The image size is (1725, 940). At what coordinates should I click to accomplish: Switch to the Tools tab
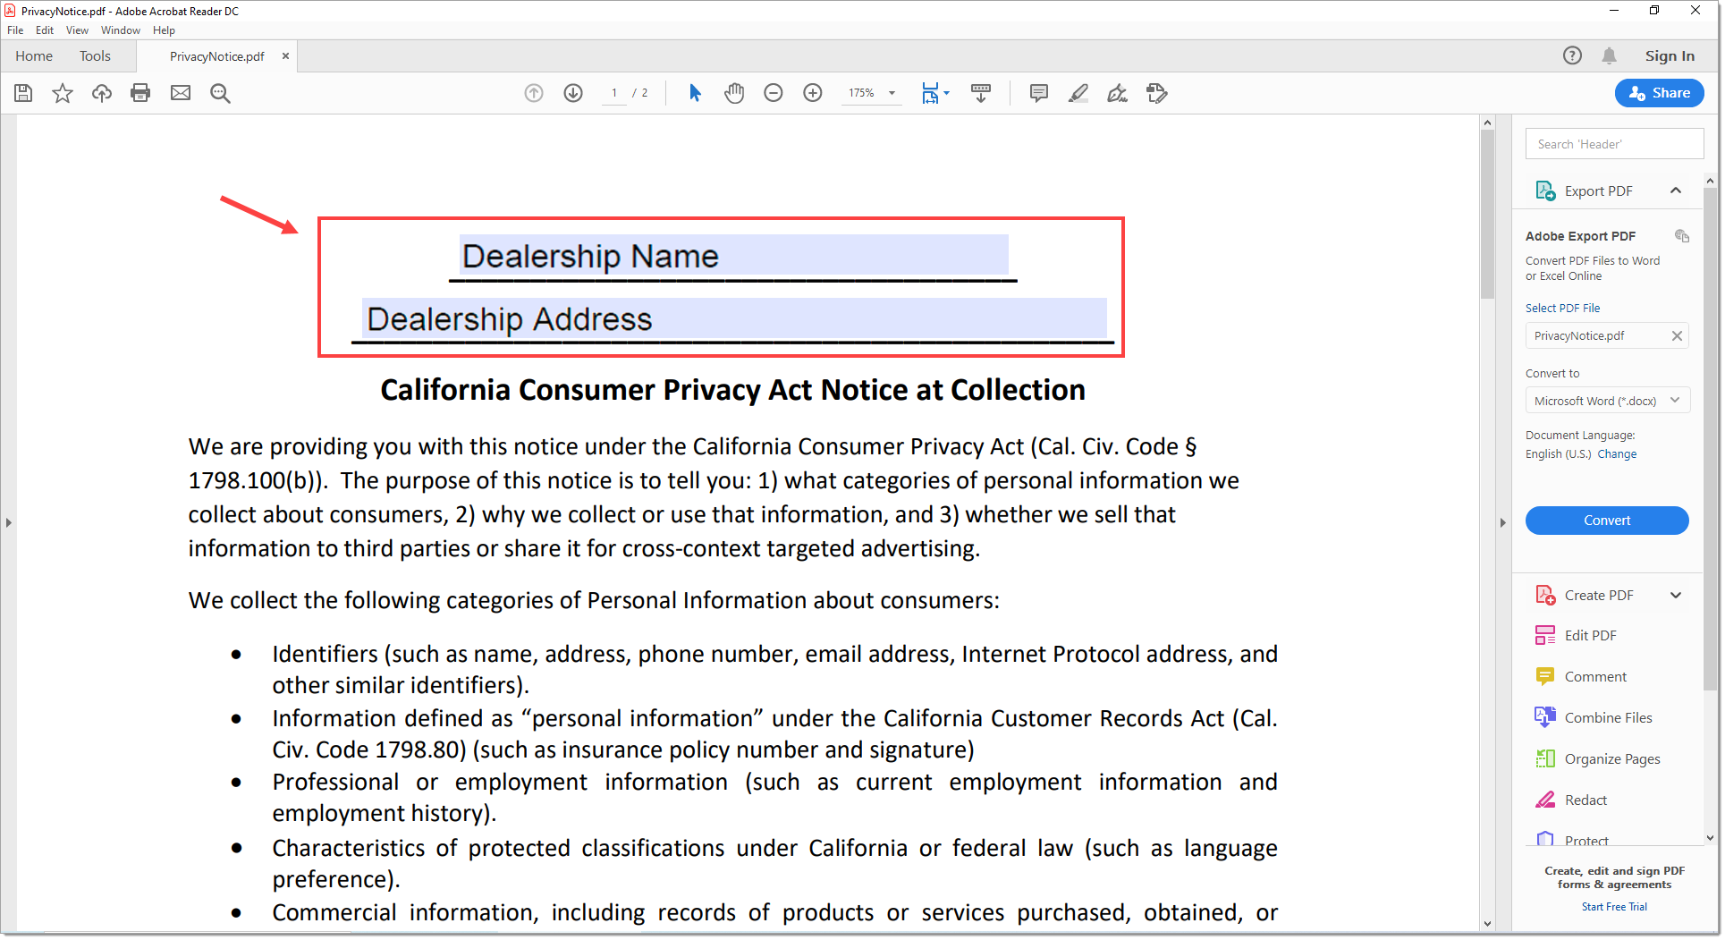(x=95, y=56)
